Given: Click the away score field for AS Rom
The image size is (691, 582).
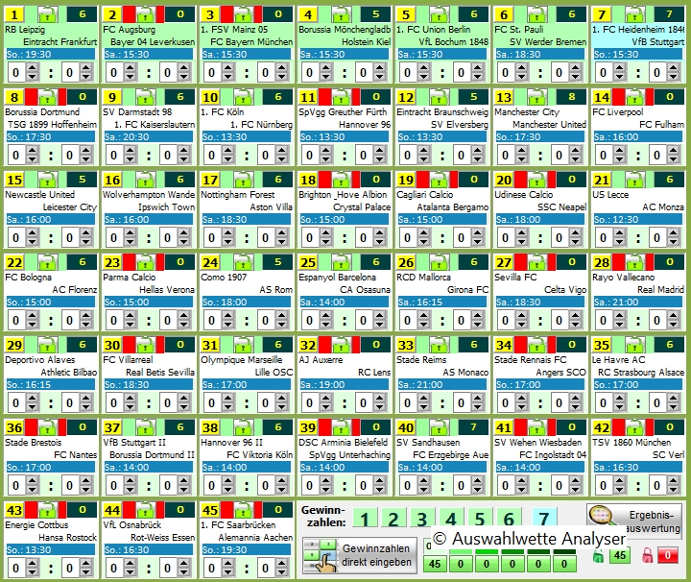Looking at the screenshot, I should [x=267, y=320].
